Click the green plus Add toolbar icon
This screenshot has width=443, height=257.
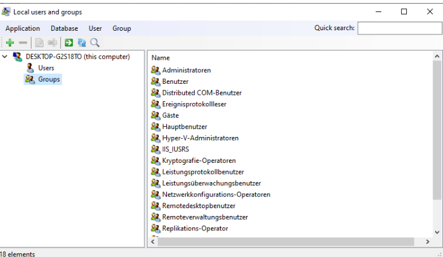tap(10, 43)
